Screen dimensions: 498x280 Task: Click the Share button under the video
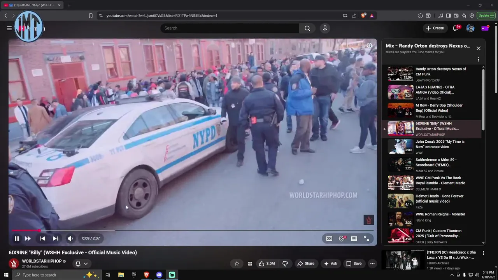306,263
